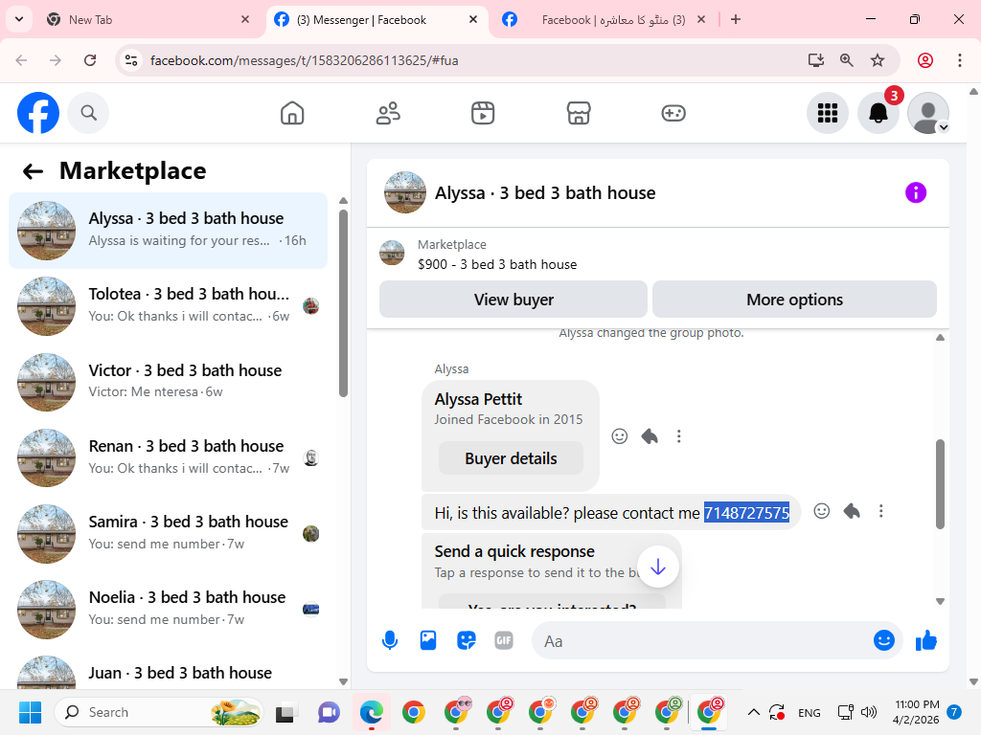This screenshot has width=981, height=735.
Task: Open the Video/Watch icon
Action: point(483,113)
